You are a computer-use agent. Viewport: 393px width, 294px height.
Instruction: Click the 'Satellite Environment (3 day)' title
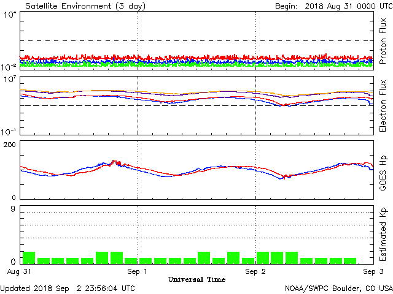click(x=85, y=6)
